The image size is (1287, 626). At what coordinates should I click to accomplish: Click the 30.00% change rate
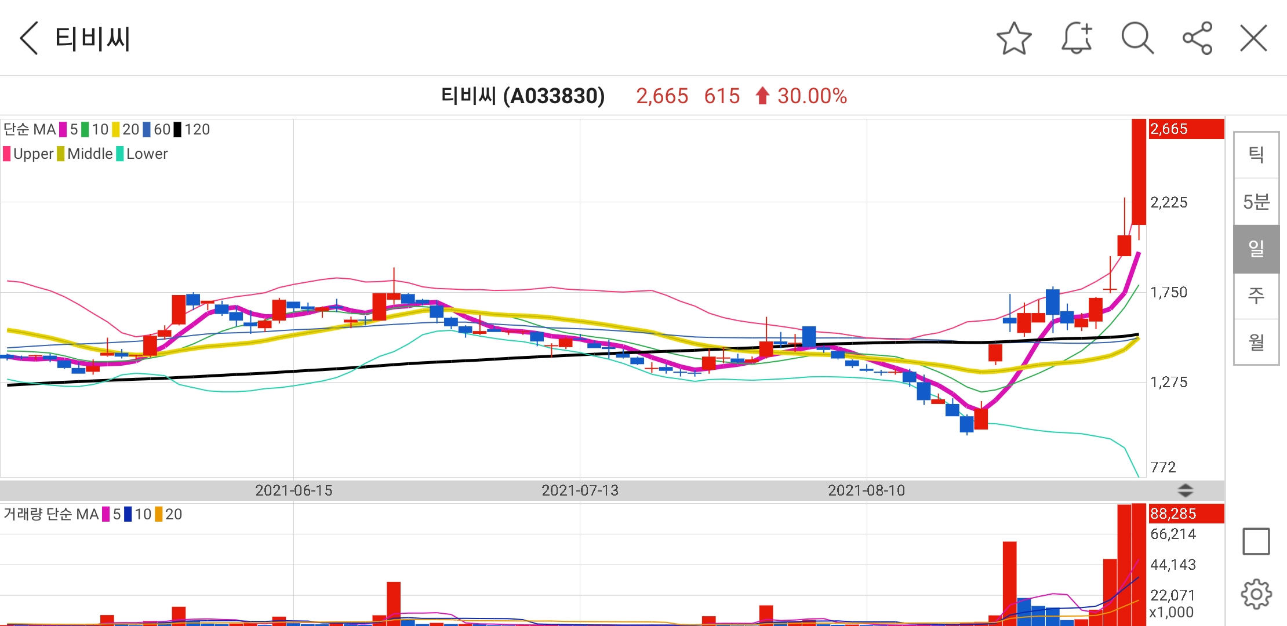click(812, 96)
